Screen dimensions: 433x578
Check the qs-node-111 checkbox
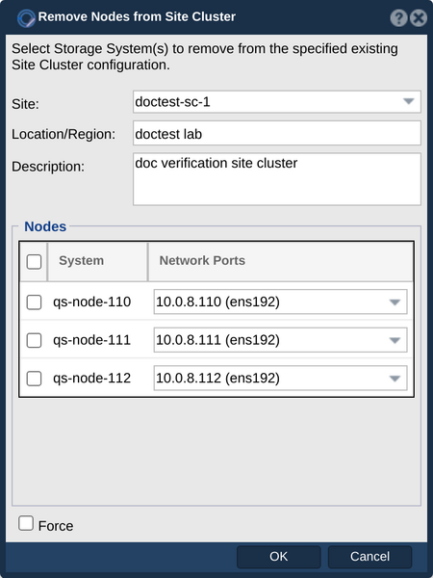[x=34, y=340]
